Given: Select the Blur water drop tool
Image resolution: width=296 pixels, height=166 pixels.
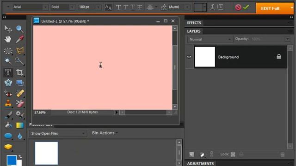Looking at the screenshot, I should [x=19, y=136].
